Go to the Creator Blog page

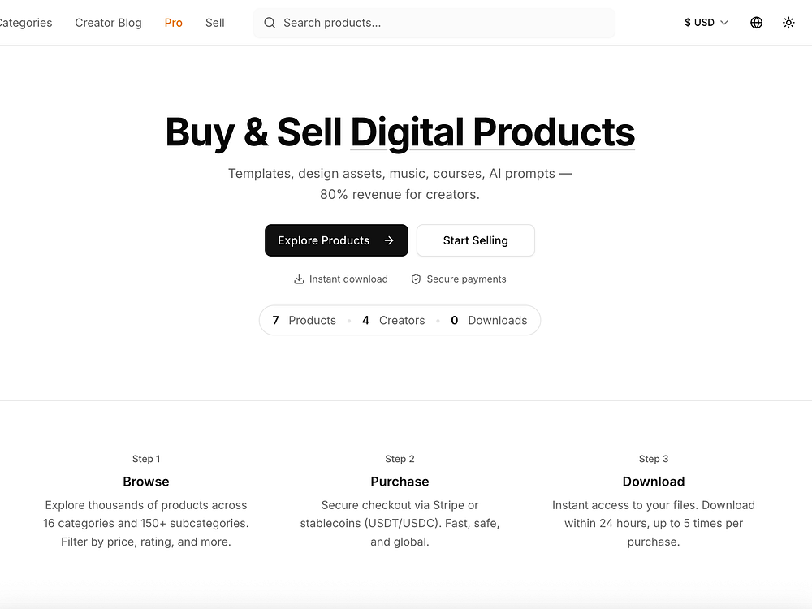[x=108, y=23]
